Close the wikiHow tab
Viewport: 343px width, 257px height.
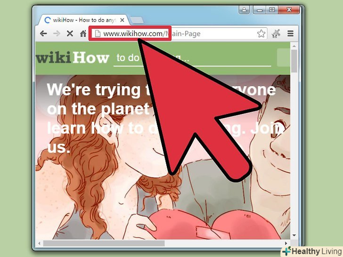click(122, 20)
